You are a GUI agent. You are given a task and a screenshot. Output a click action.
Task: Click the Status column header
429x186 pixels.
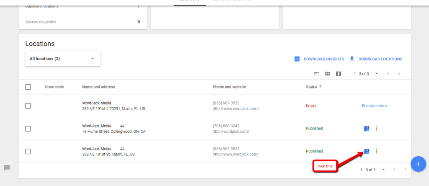(312, 87)
